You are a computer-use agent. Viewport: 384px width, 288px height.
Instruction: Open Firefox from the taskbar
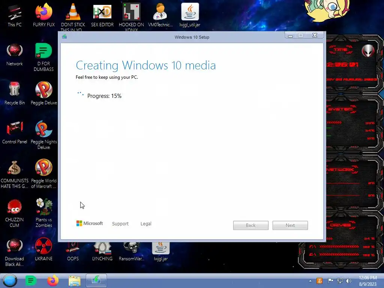[52, 280]
